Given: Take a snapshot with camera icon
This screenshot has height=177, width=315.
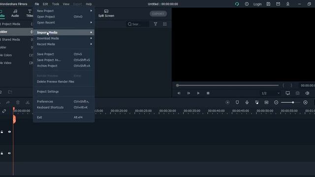Looking at the screenshot, I should tap(297, 93).
